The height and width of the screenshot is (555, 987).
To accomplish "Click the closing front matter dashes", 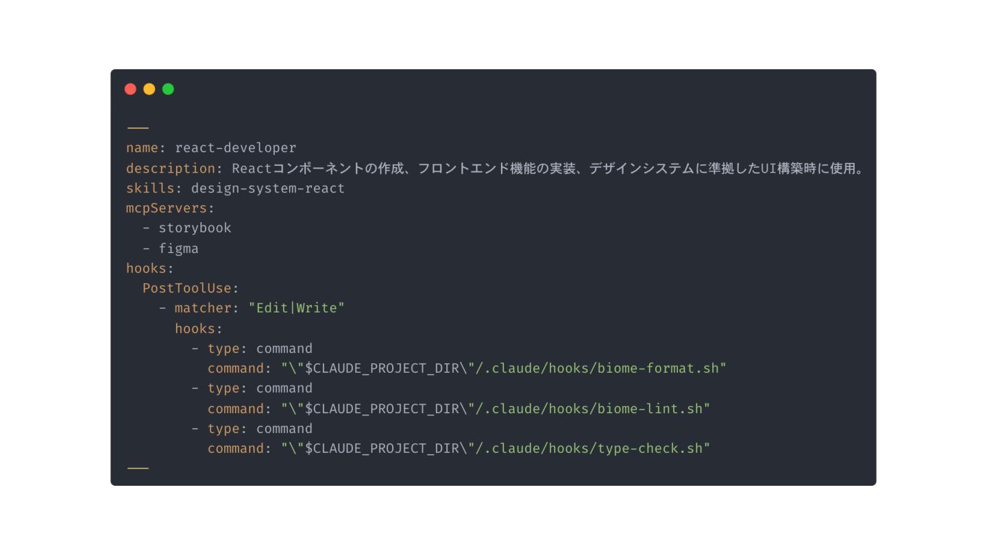I will click(138, 469).
